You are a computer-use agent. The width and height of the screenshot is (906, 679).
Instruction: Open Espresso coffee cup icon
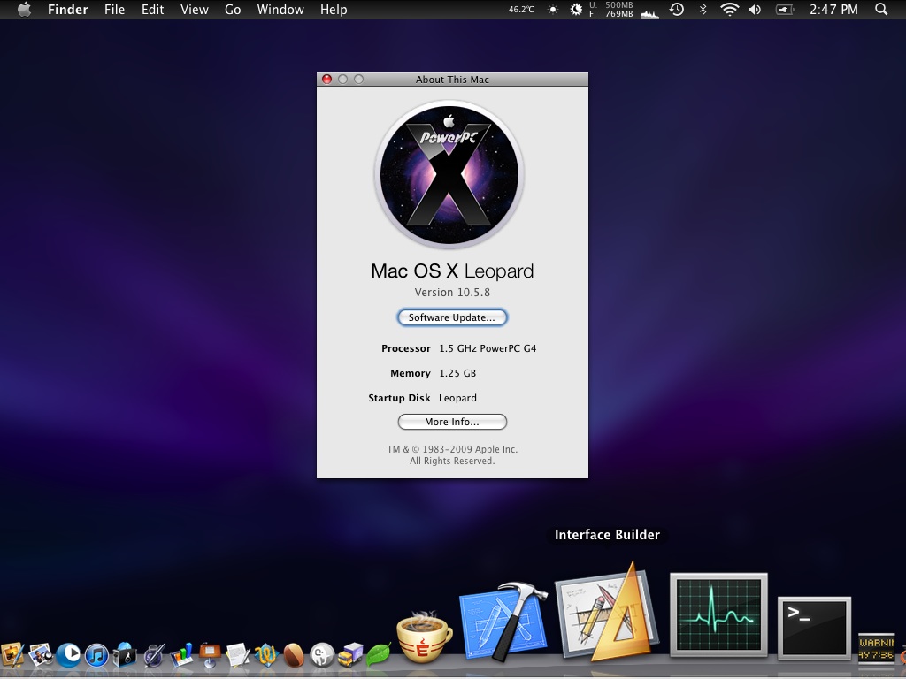tap(424, 637)
